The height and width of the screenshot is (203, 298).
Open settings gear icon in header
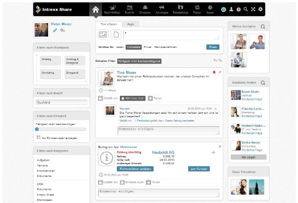pyautogui.click(x=260, y=9)
